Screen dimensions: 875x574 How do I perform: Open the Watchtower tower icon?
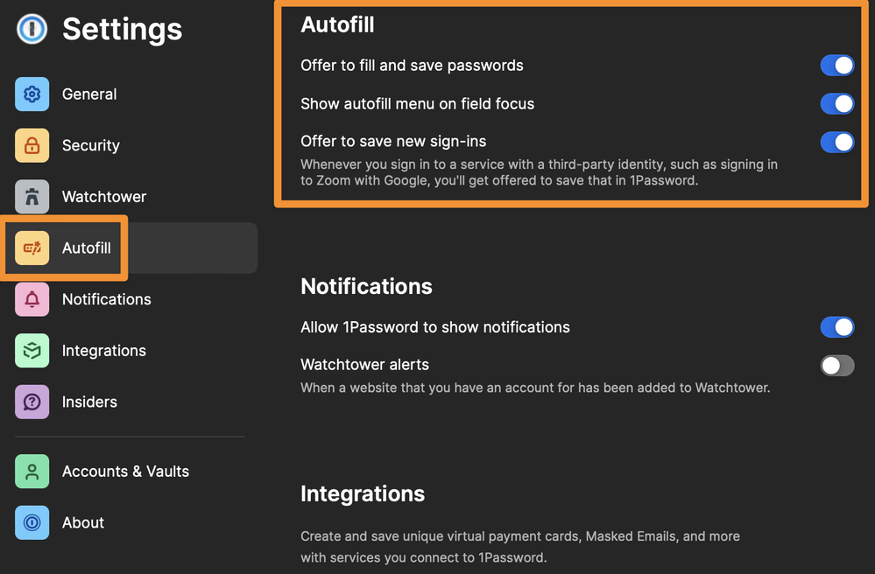[32, 197]
